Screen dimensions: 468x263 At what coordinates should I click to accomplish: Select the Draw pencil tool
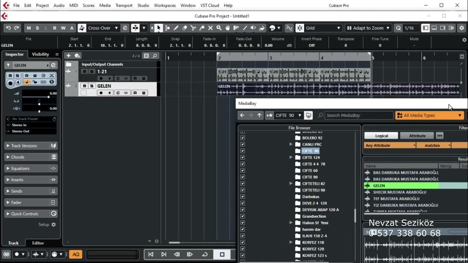176,28
